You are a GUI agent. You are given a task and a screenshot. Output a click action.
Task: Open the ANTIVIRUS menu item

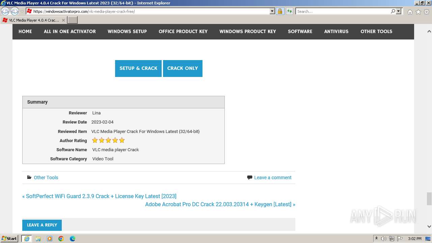pos(336,31)
